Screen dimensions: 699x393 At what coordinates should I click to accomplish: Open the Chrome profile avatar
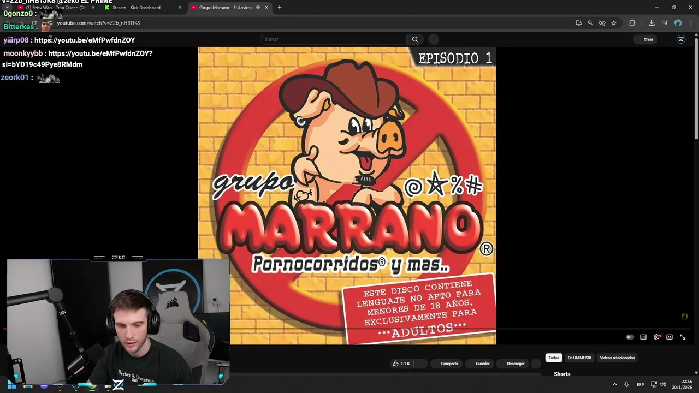click(x=678, y=23)
